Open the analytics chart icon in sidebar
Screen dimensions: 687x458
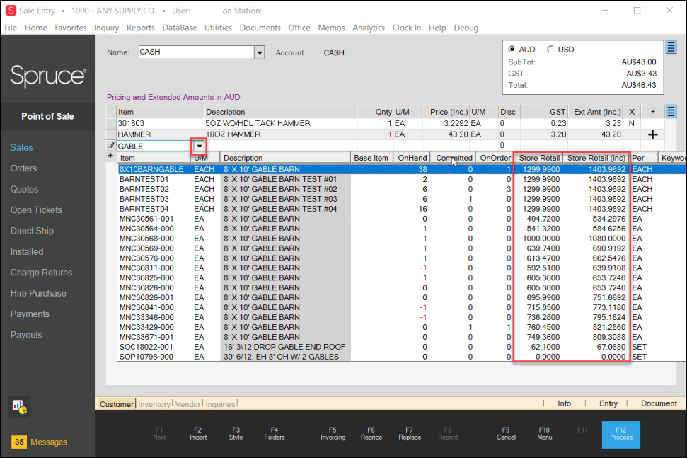coord(19,407)
